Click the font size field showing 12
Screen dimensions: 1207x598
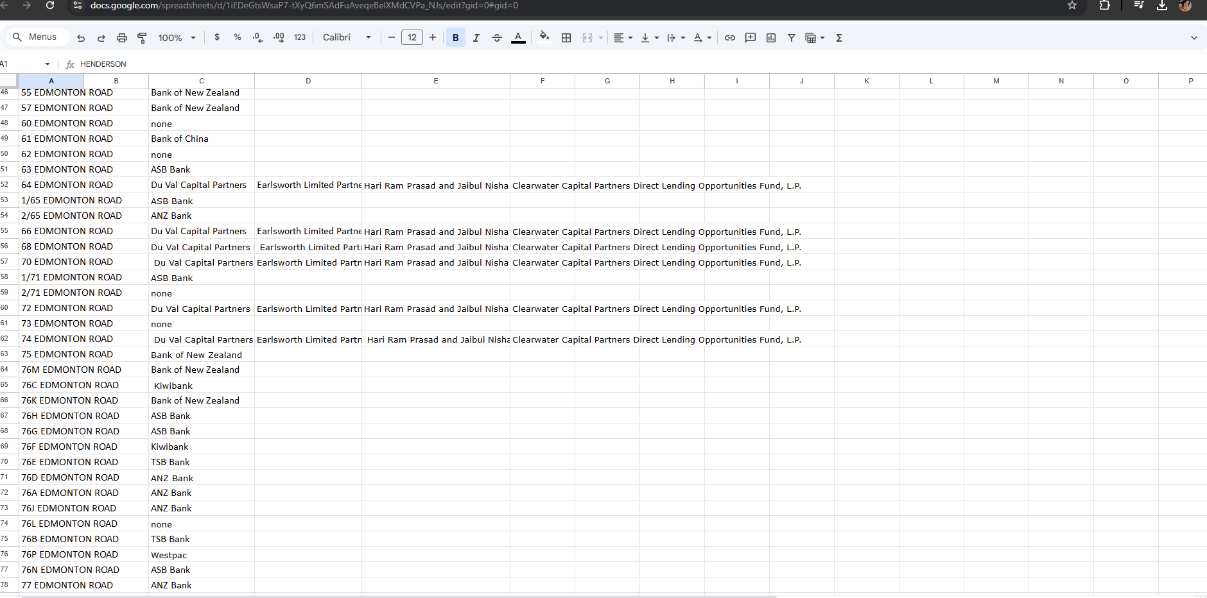[412, 37]
